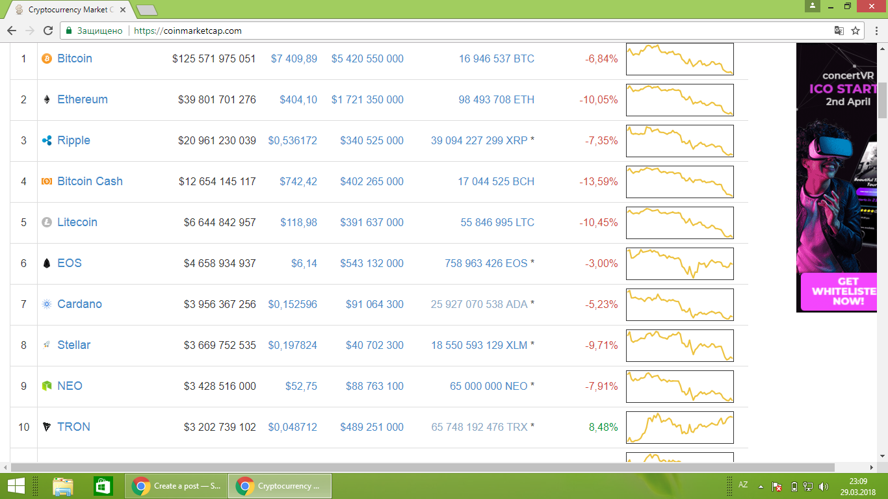Open the Windows Start menu
This screenshot has height=499, width=888.
coord(16,485)
